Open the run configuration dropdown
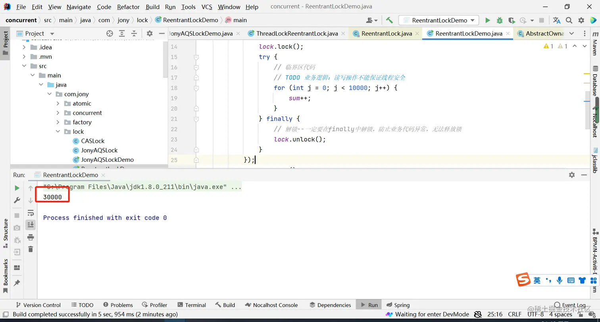This screenshot has width=600, height=322. pos(438,20)
